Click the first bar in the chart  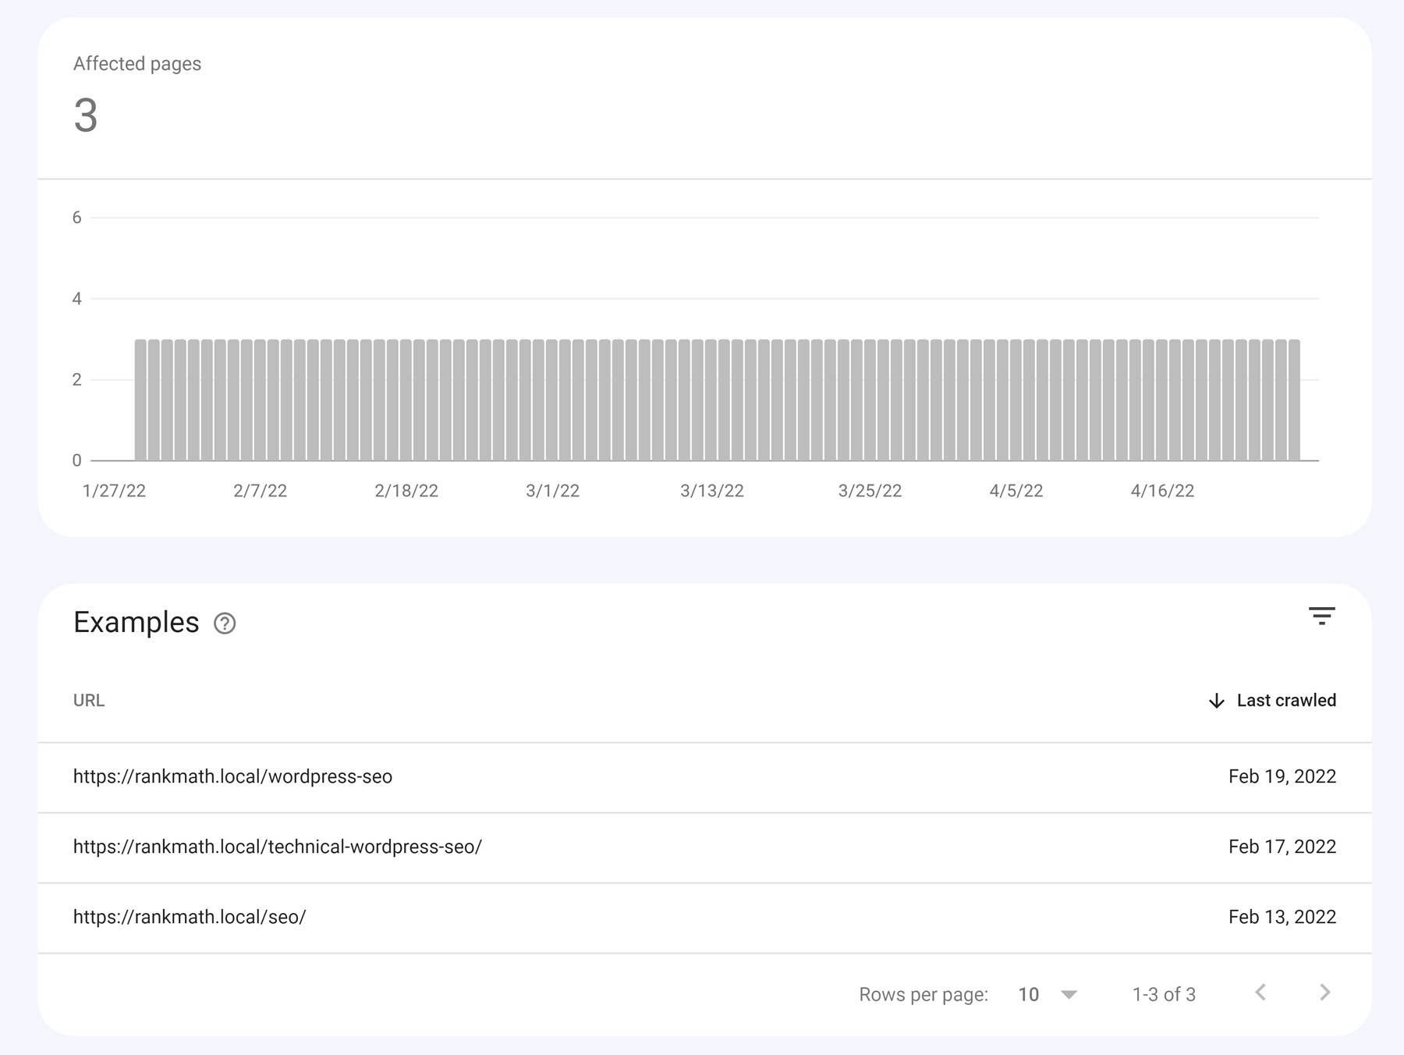(140, 400)
